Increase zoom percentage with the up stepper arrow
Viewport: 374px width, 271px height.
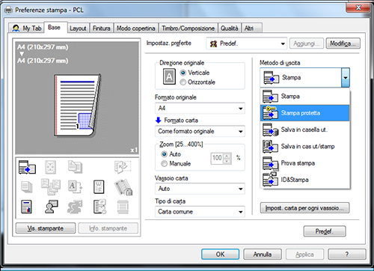click(227, 156)
